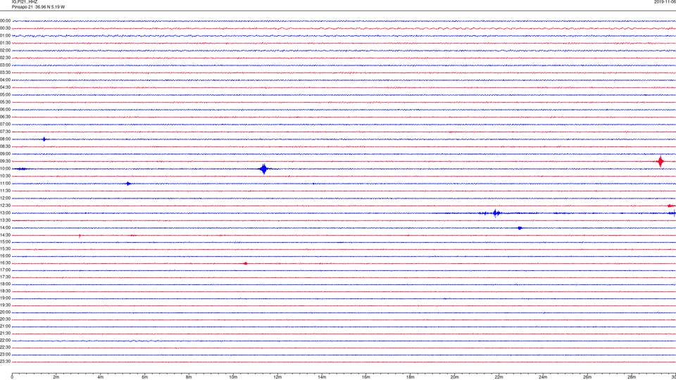The height and width of the screenshot is (380, 676).
Task: Click the large blue event on the 10:00 trace
Action: point(264,169)
